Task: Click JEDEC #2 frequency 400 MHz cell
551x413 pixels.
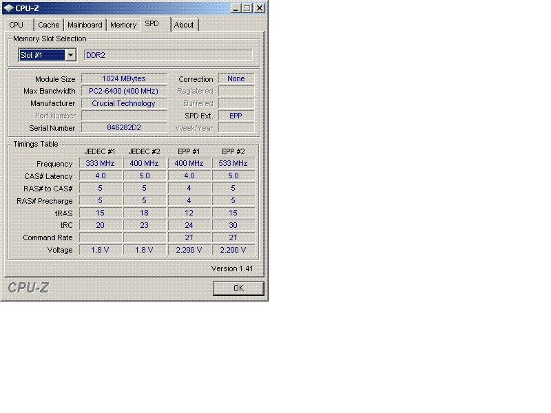Action: pos(145,163)
